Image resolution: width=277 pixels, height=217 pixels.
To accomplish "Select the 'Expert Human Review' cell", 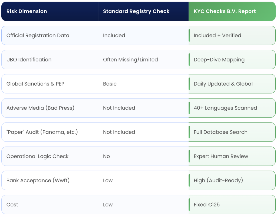I will click(221, 156).
